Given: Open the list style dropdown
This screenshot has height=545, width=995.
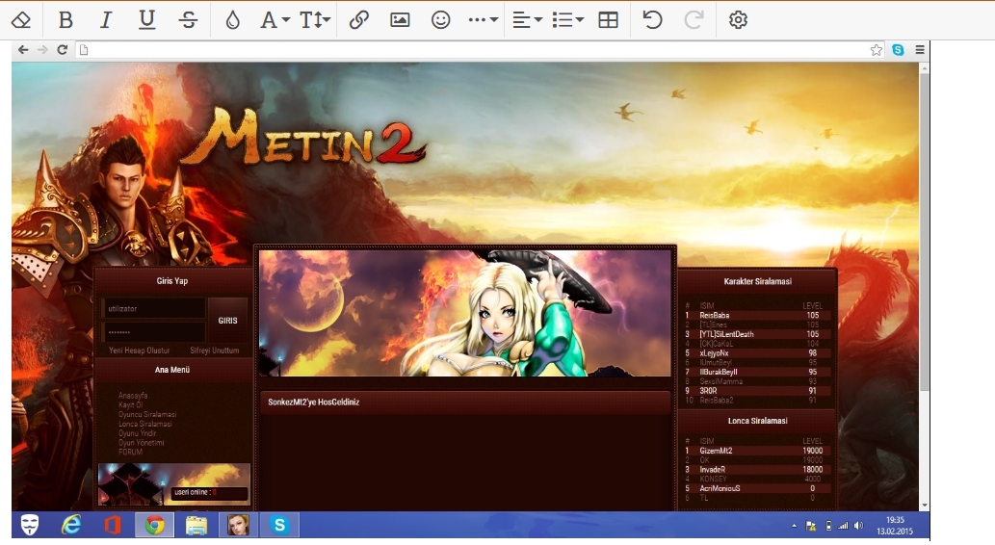Looking at the screenshot, I should tap(567, 20).
